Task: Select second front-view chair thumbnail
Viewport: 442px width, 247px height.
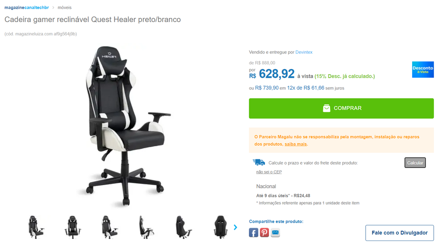Action: 73,227
